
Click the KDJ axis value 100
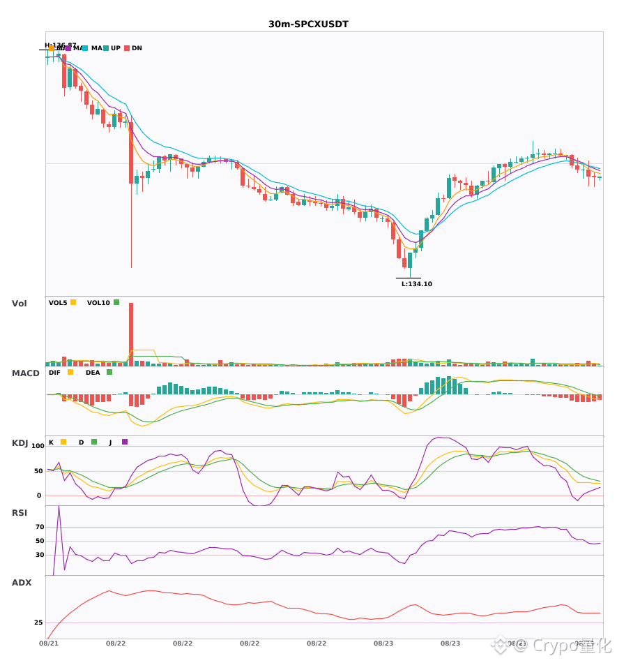coord(38,446)
